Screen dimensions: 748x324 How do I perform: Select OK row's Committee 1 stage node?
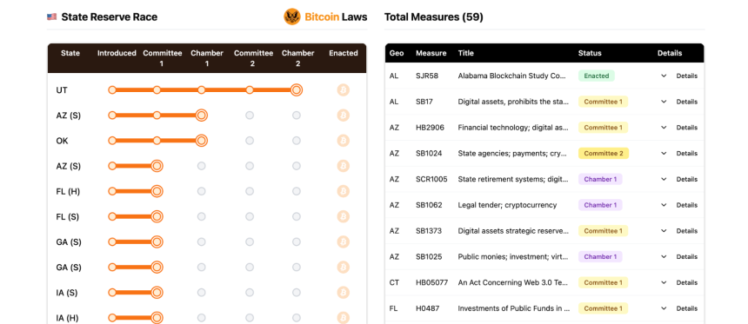tap(157, 141)
